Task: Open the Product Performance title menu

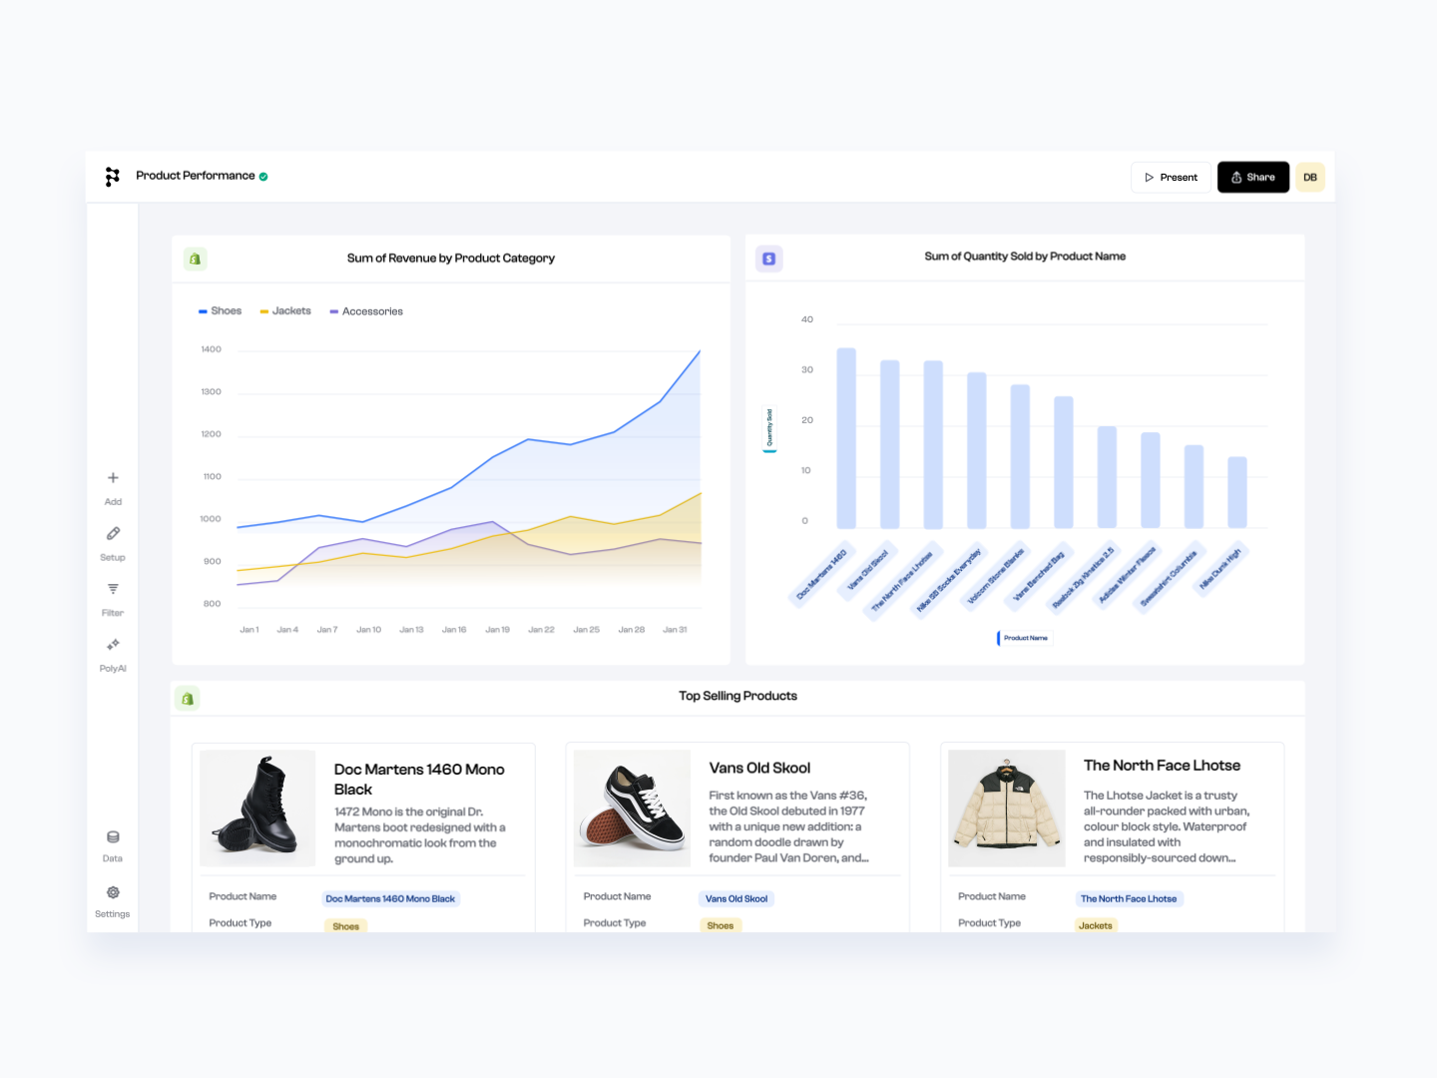Action: (x=196, y=176)
